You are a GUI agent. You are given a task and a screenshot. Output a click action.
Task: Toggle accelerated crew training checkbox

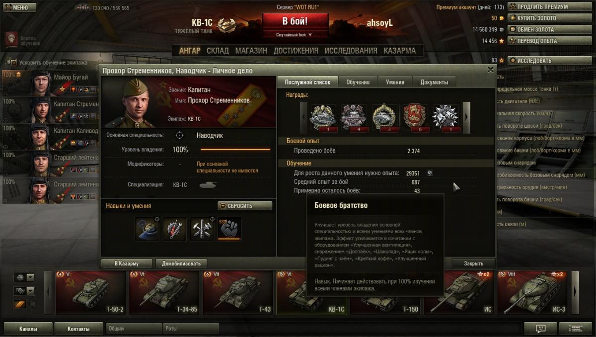14,63
